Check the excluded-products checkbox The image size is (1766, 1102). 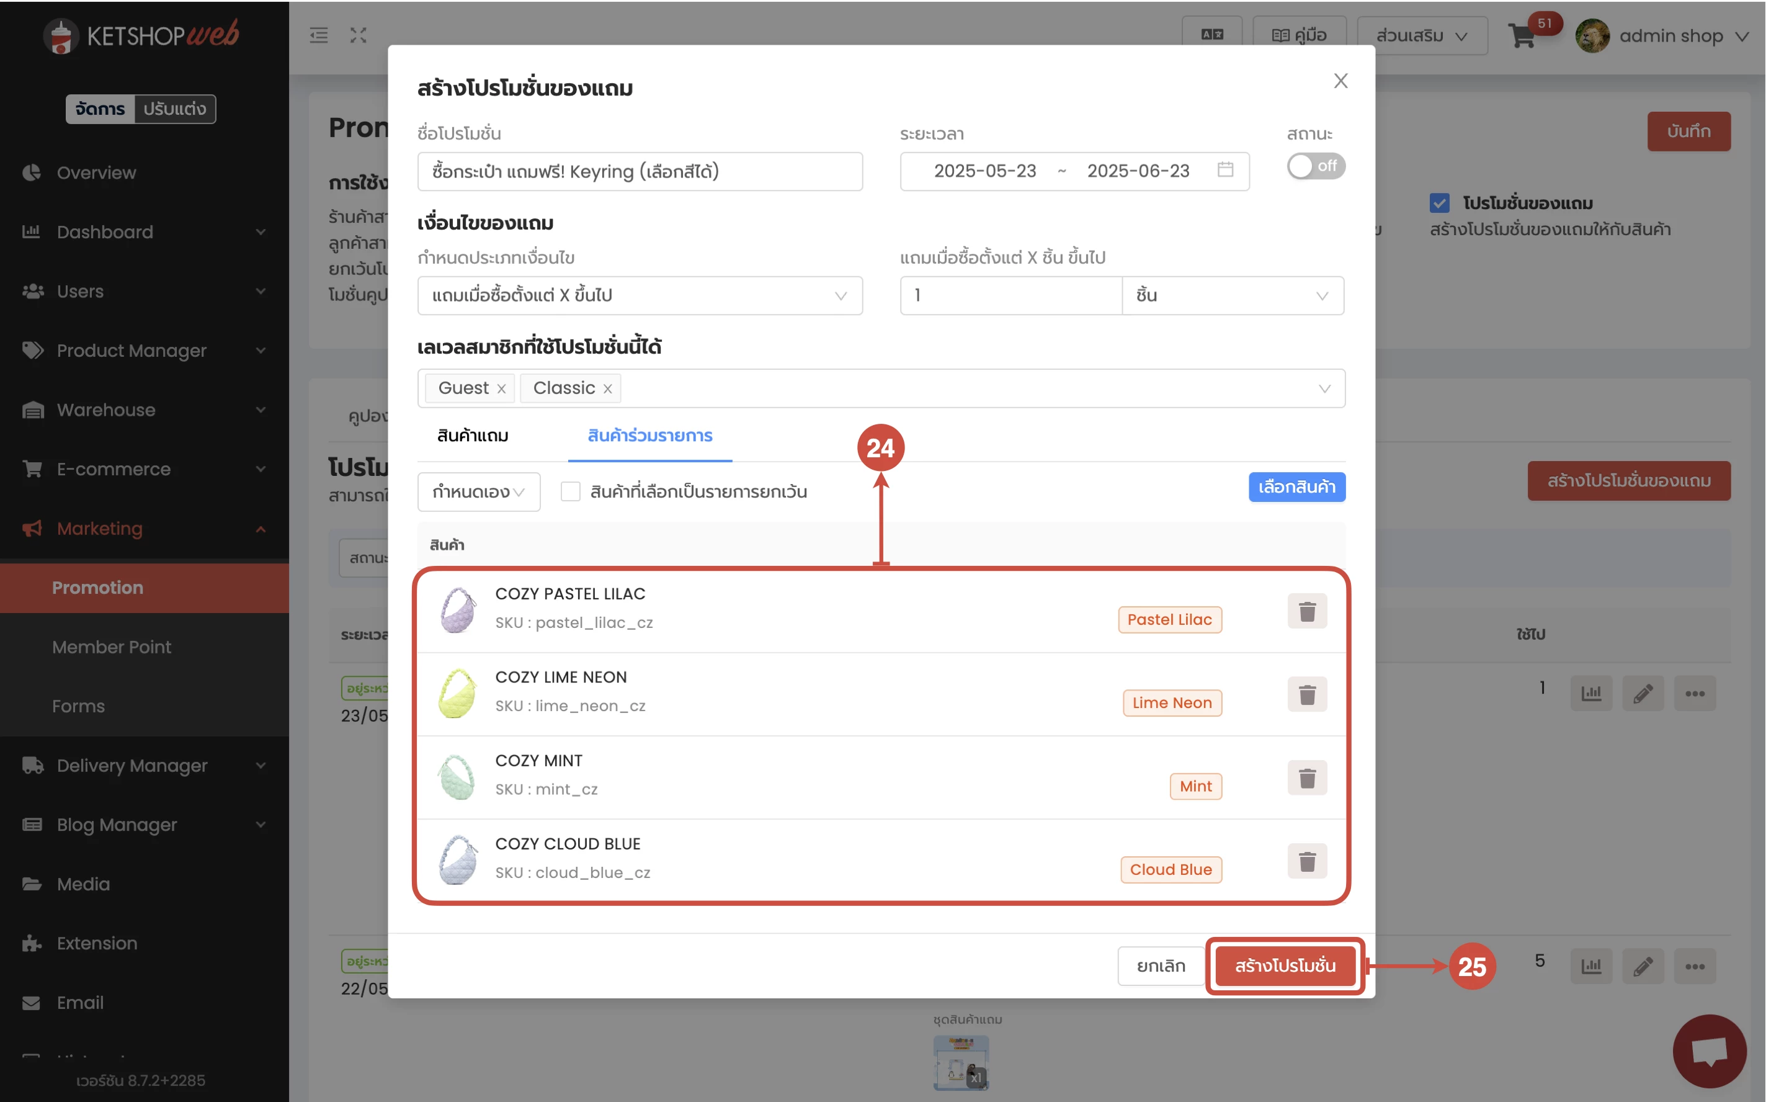pos(571,492)
